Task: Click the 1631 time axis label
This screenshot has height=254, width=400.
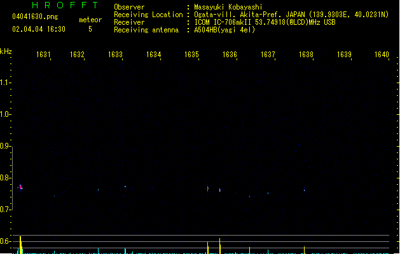Action: pyautogui.click(x=43, y=55)
